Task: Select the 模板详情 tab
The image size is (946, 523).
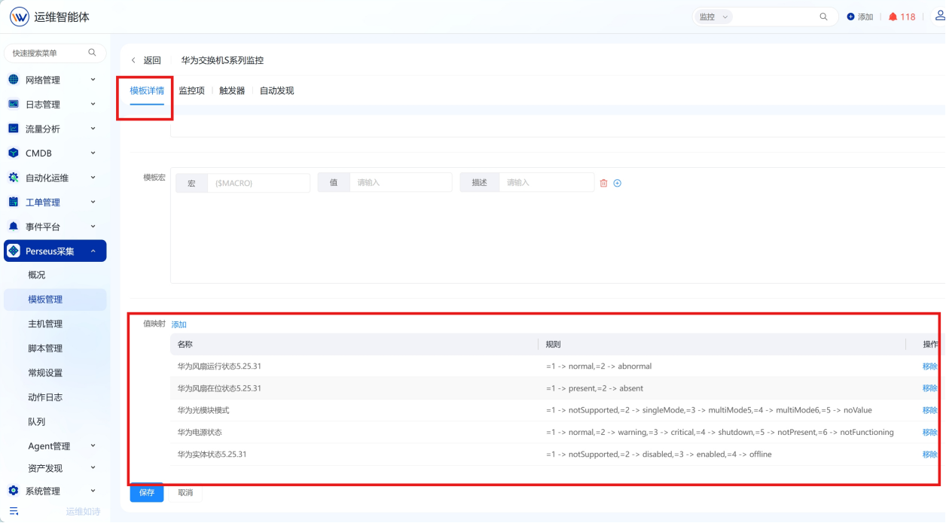Action: click(x=147, y=90)
